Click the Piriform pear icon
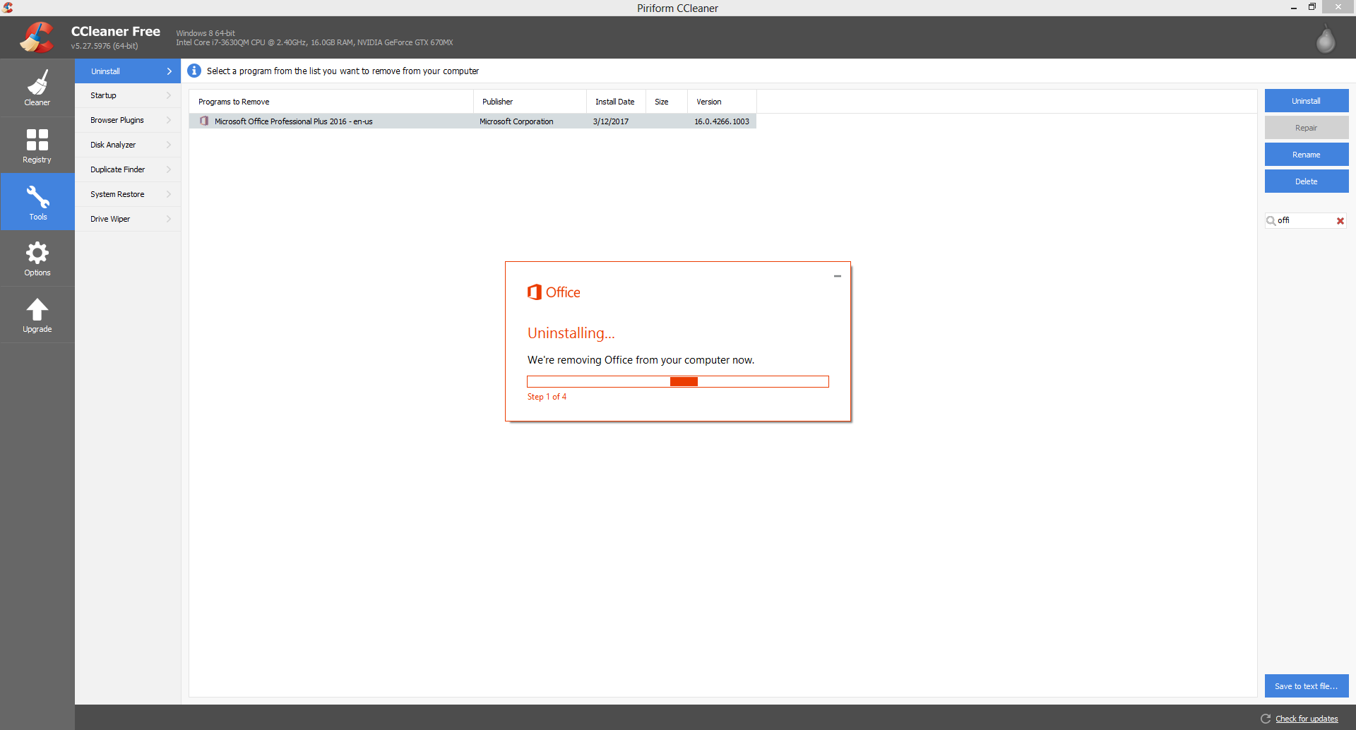1356x730 pixels. tap(1326, 38)
